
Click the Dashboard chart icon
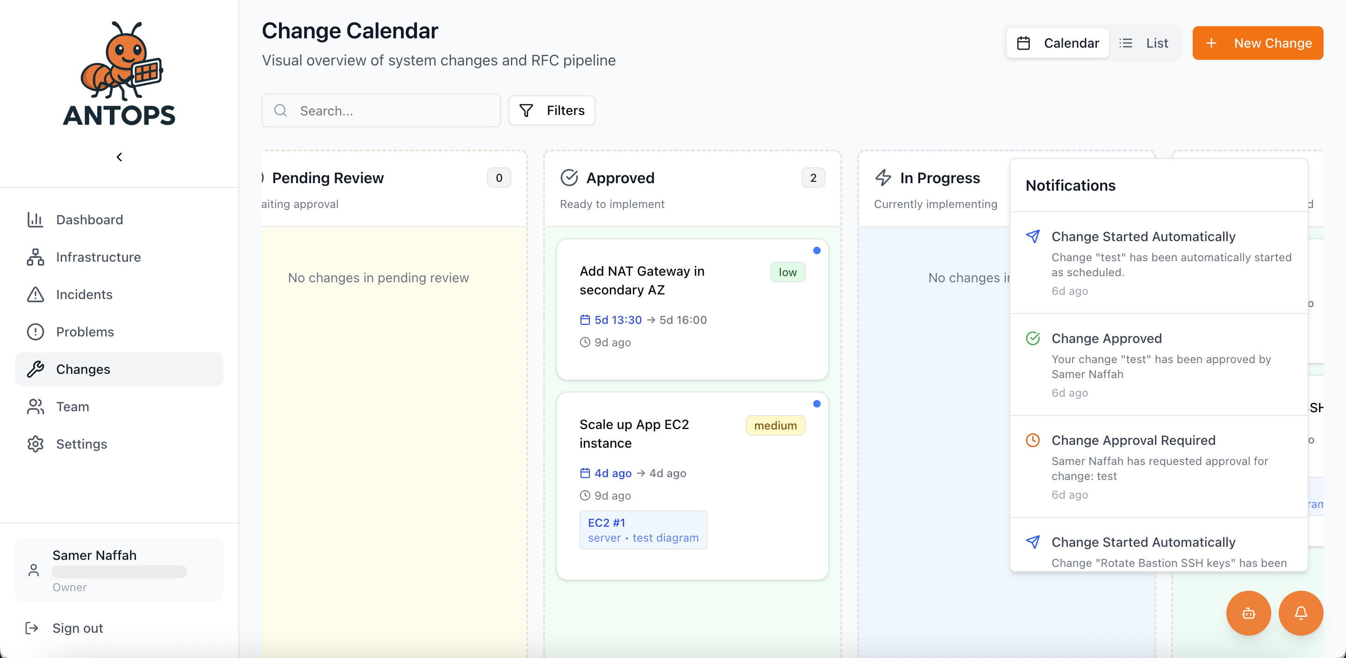tap(35, 220)
